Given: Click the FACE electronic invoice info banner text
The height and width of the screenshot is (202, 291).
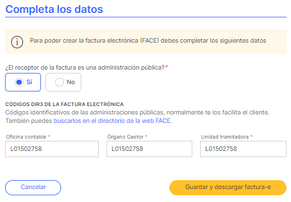Looking at the screenshot, I should click(148, 40).
